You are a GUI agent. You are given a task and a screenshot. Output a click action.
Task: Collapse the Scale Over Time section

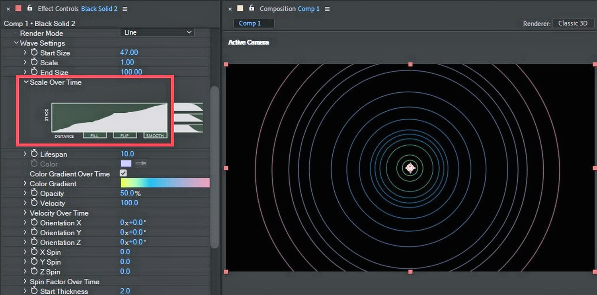click(x=26, y=82)
